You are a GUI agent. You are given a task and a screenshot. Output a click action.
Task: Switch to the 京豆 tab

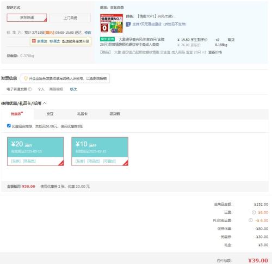pyautogui.click(x=50, y=114)
